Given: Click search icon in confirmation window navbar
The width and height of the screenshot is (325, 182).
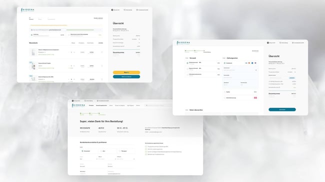Looking at the screenshot, I should tap(146, 106).
